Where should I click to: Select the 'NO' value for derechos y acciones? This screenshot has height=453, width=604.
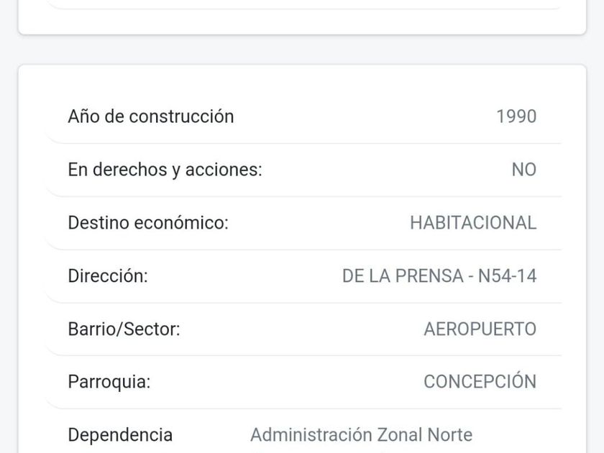pyautogui.click(x=523, y=170)
